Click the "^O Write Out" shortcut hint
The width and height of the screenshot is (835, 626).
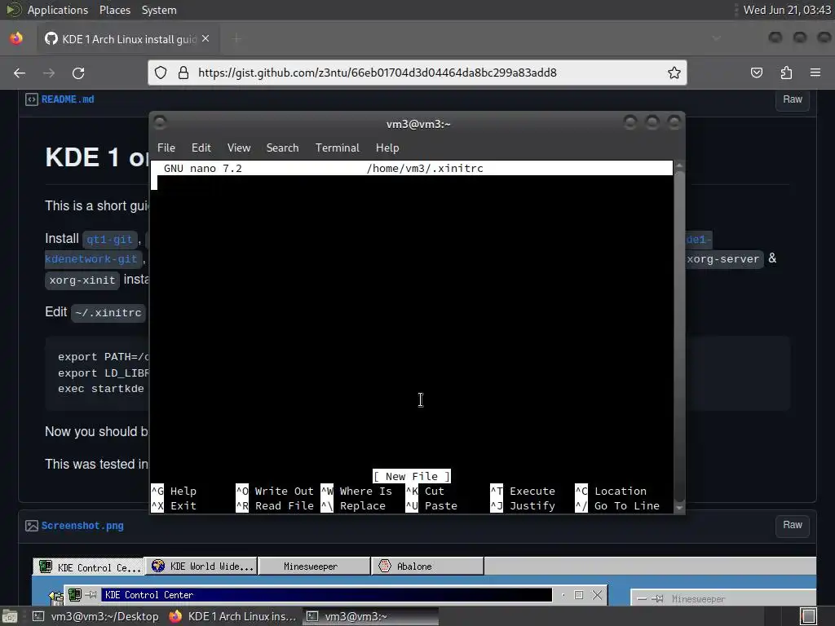[x=275, y=492]
